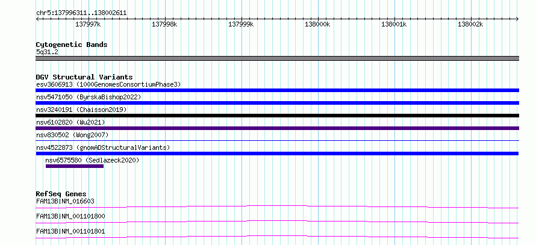Click the chr5:137996311..138002611 coordinate label
536x245 pixels.
click(x=81, y=13)
